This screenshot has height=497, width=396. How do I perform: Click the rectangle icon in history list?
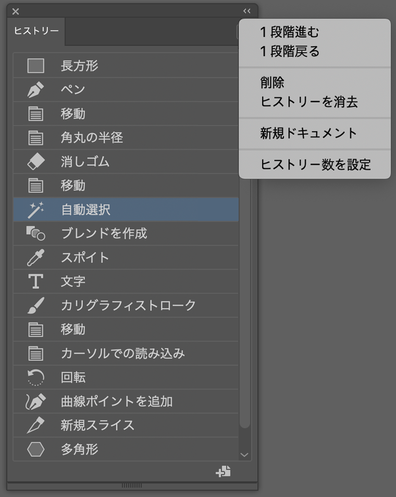[35, 66]
